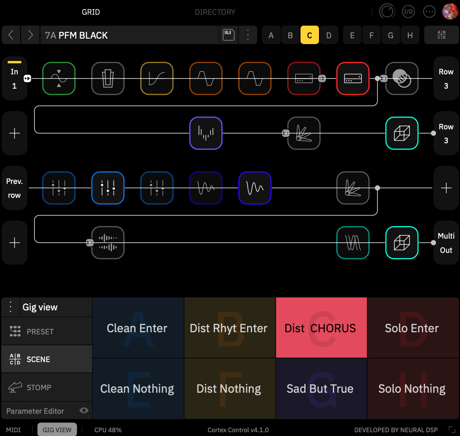Activate Dist Rhyt Enter scene tile
The width and height of the screenshot is (460, 436).
point(230,328)
